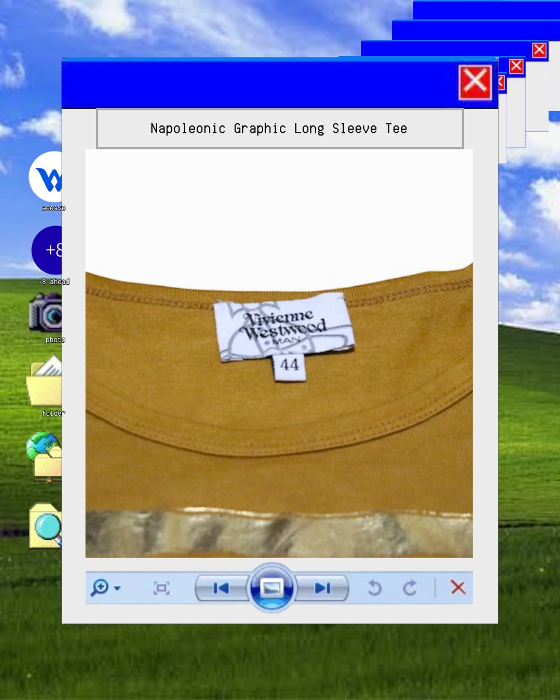Open the network globe folder icon

click(45, 456)
